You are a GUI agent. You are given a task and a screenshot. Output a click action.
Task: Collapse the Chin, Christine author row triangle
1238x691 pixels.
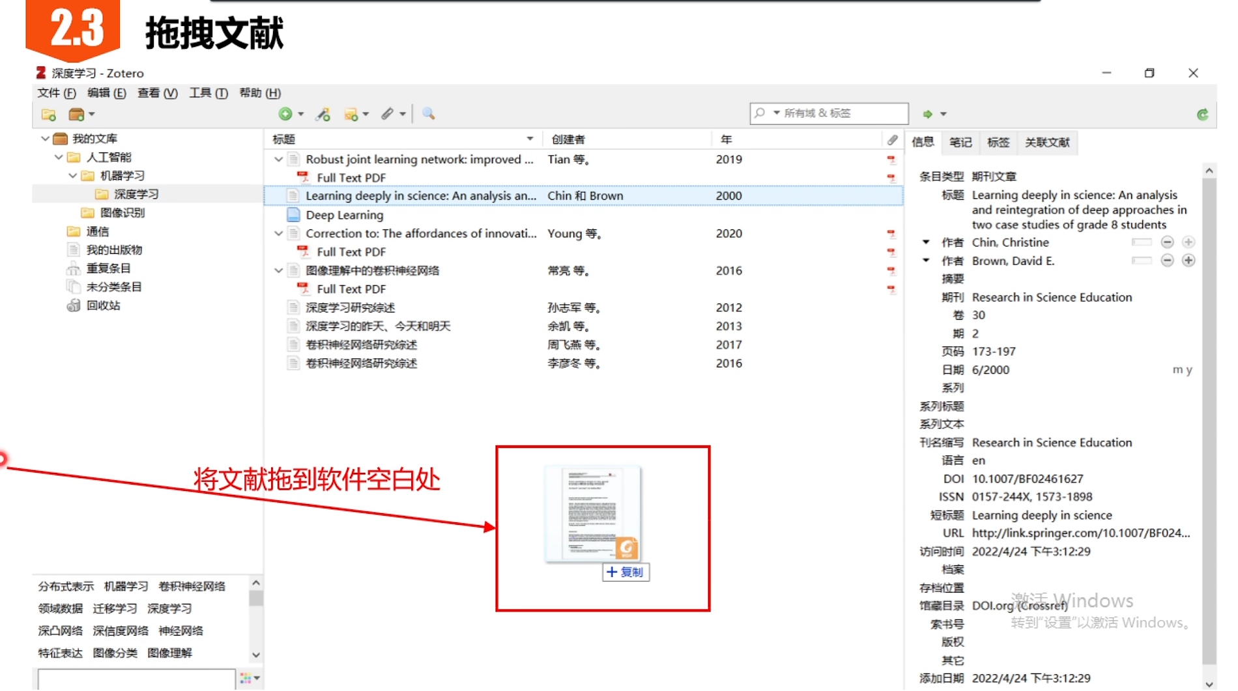[926, 242]
